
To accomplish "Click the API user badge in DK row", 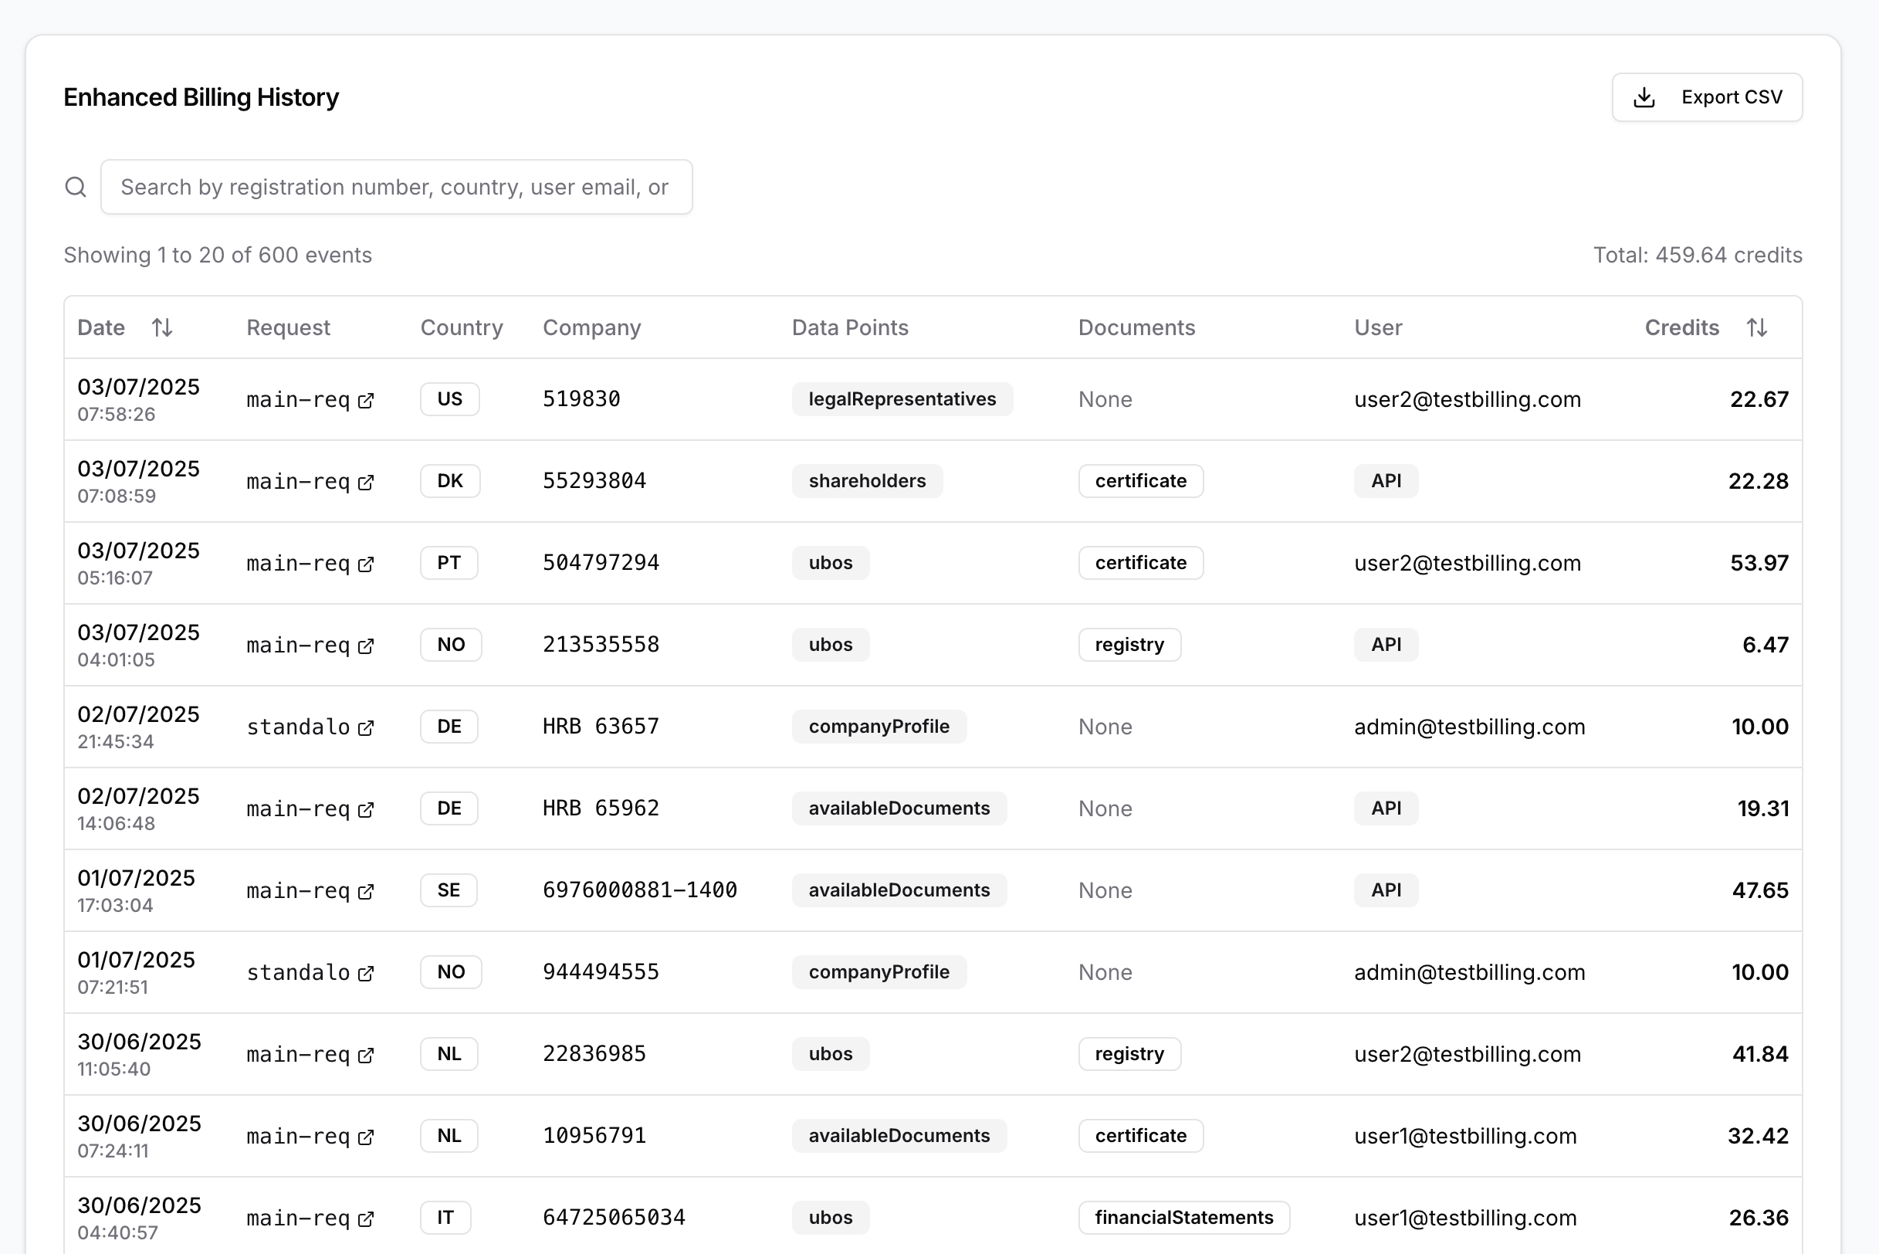I will click(1385, 480).
